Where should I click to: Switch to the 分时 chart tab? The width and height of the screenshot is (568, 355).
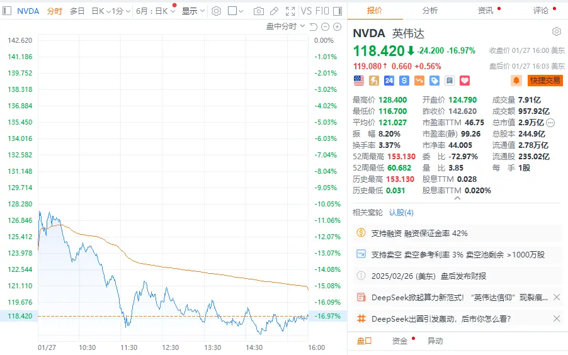pos(54,11)
